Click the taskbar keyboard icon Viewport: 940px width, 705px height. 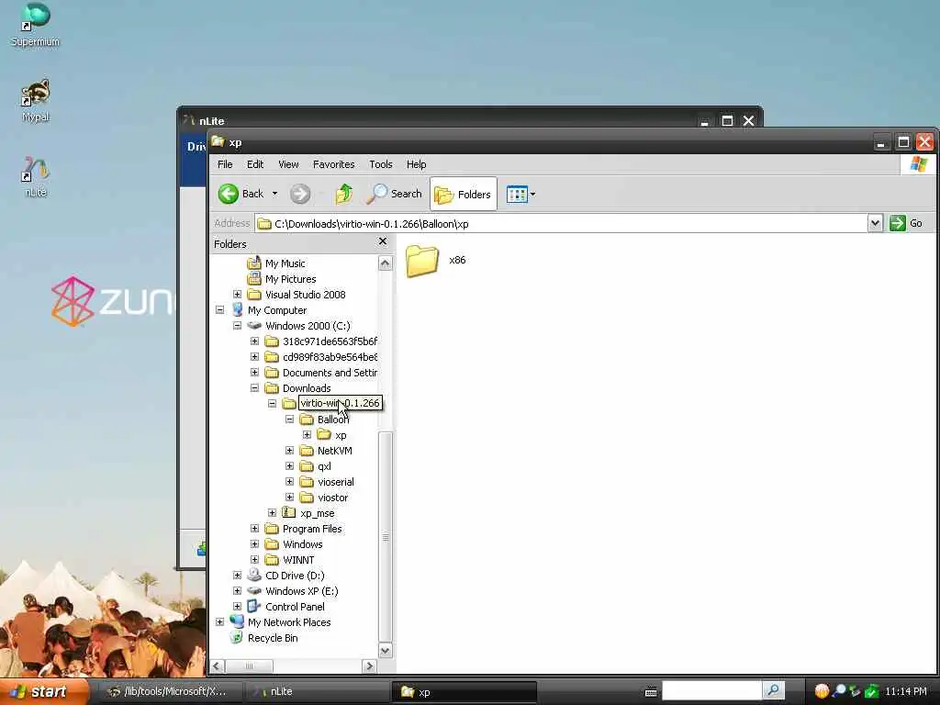coord(651,692)
